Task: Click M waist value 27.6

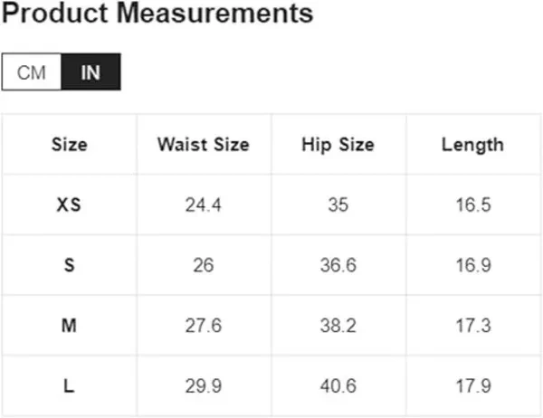Action: (x=203, y=326)
